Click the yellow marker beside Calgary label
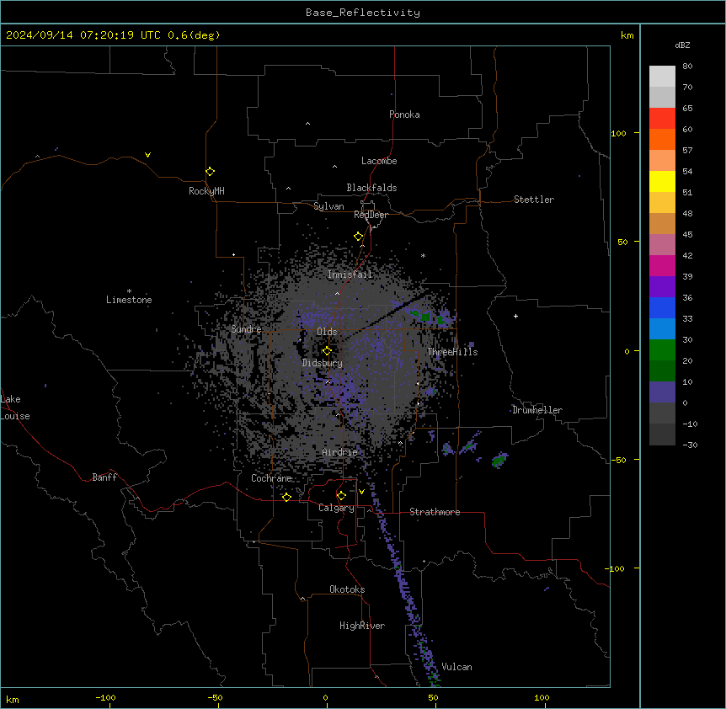Screen dimensions: 726x709 pyautogui.click(x=341, y=496)
